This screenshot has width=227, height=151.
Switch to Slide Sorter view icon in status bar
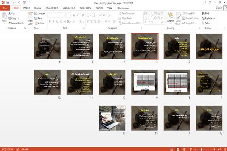pyautogui.click(x=178, y=149)
